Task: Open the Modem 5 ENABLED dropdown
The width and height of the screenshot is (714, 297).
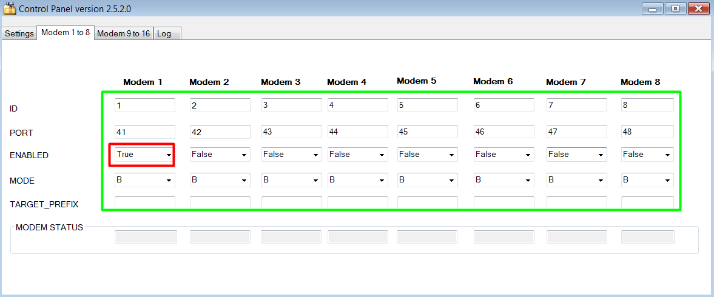Action: pos(427,155)
